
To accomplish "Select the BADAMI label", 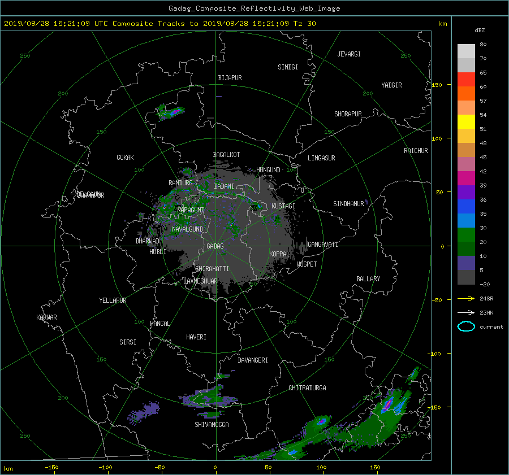I will [224, 186].
